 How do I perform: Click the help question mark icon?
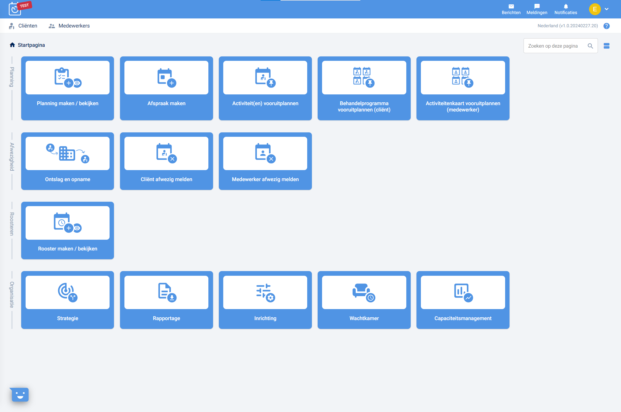click(606, 26)
